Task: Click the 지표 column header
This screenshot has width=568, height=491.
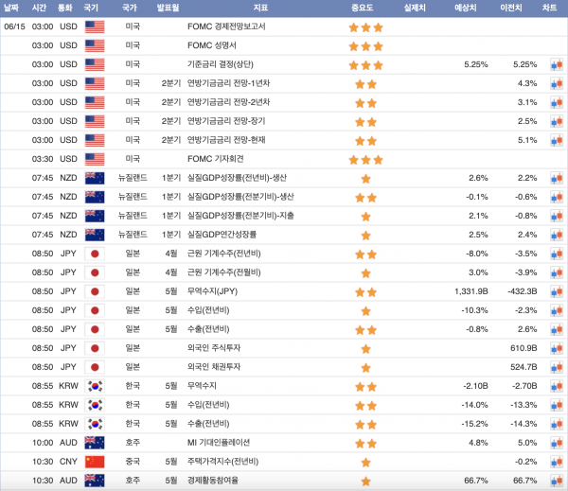Action: point(259,8)
